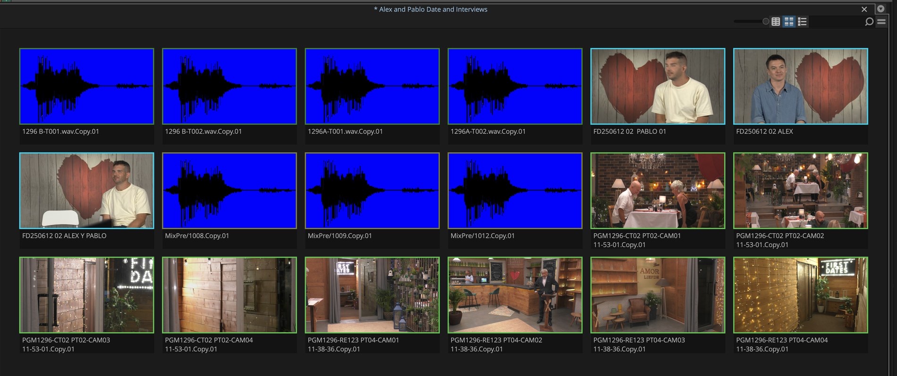Click the name text "PGM1296-RE123 PT04-CAM02"
Screen dimensions: 897x376
click(496, 340)
